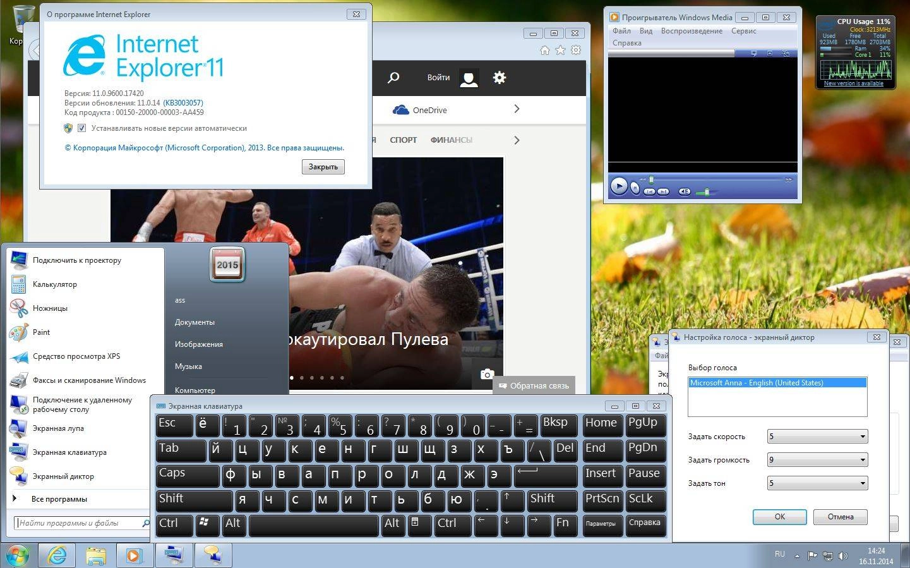This screenshot has width=910, height=568.
Task: Open the Справка menu in Media Player
Action: tap(626, 43)
